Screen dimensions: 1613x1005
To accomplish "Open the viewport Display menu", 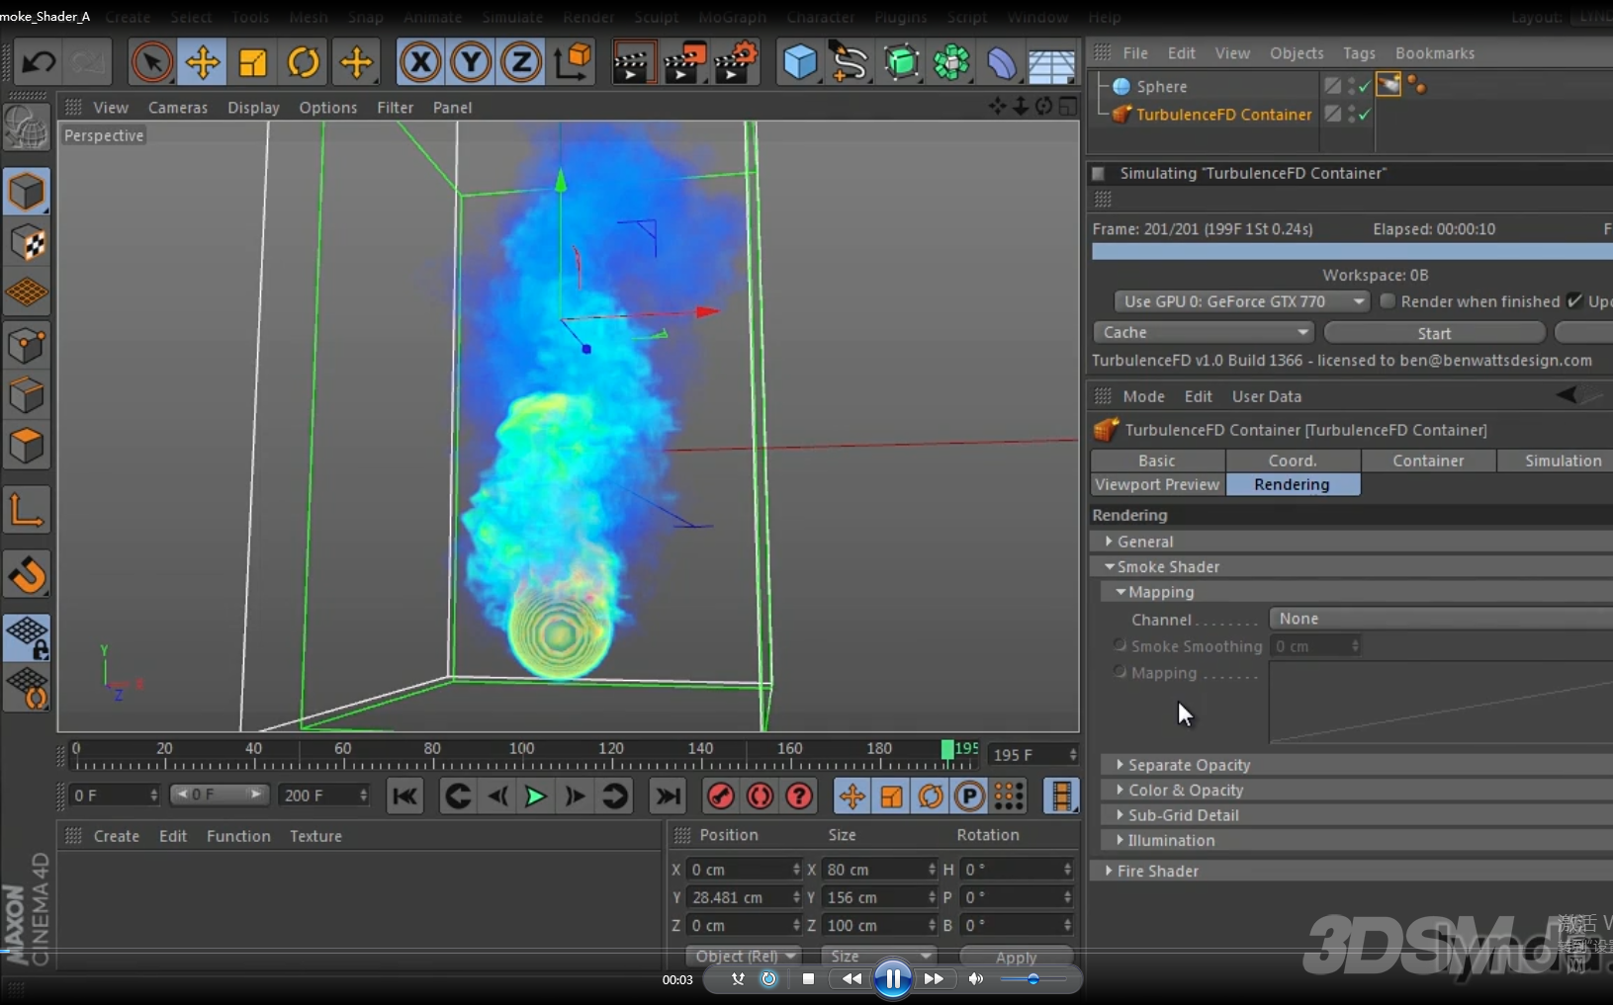I will pos(253,108).
